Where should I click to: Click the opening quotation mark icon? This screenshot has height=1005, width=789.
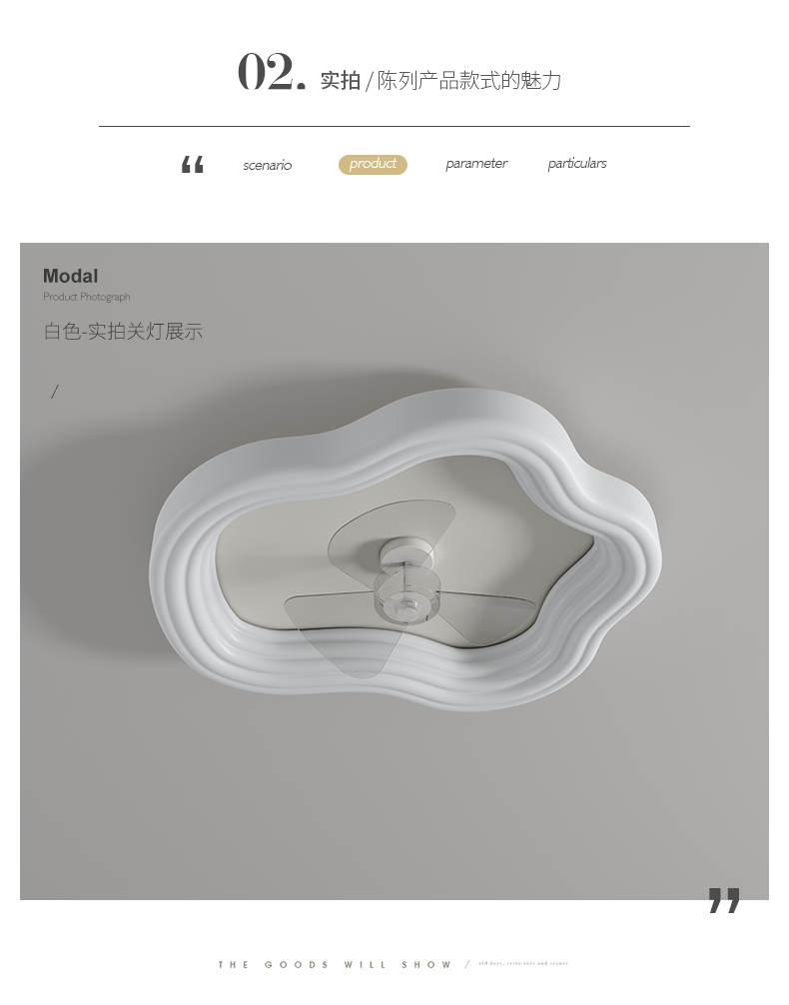193,165
